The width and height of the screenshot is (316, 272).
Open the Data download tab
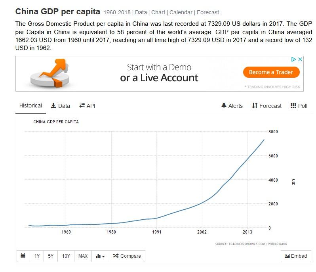60,106
